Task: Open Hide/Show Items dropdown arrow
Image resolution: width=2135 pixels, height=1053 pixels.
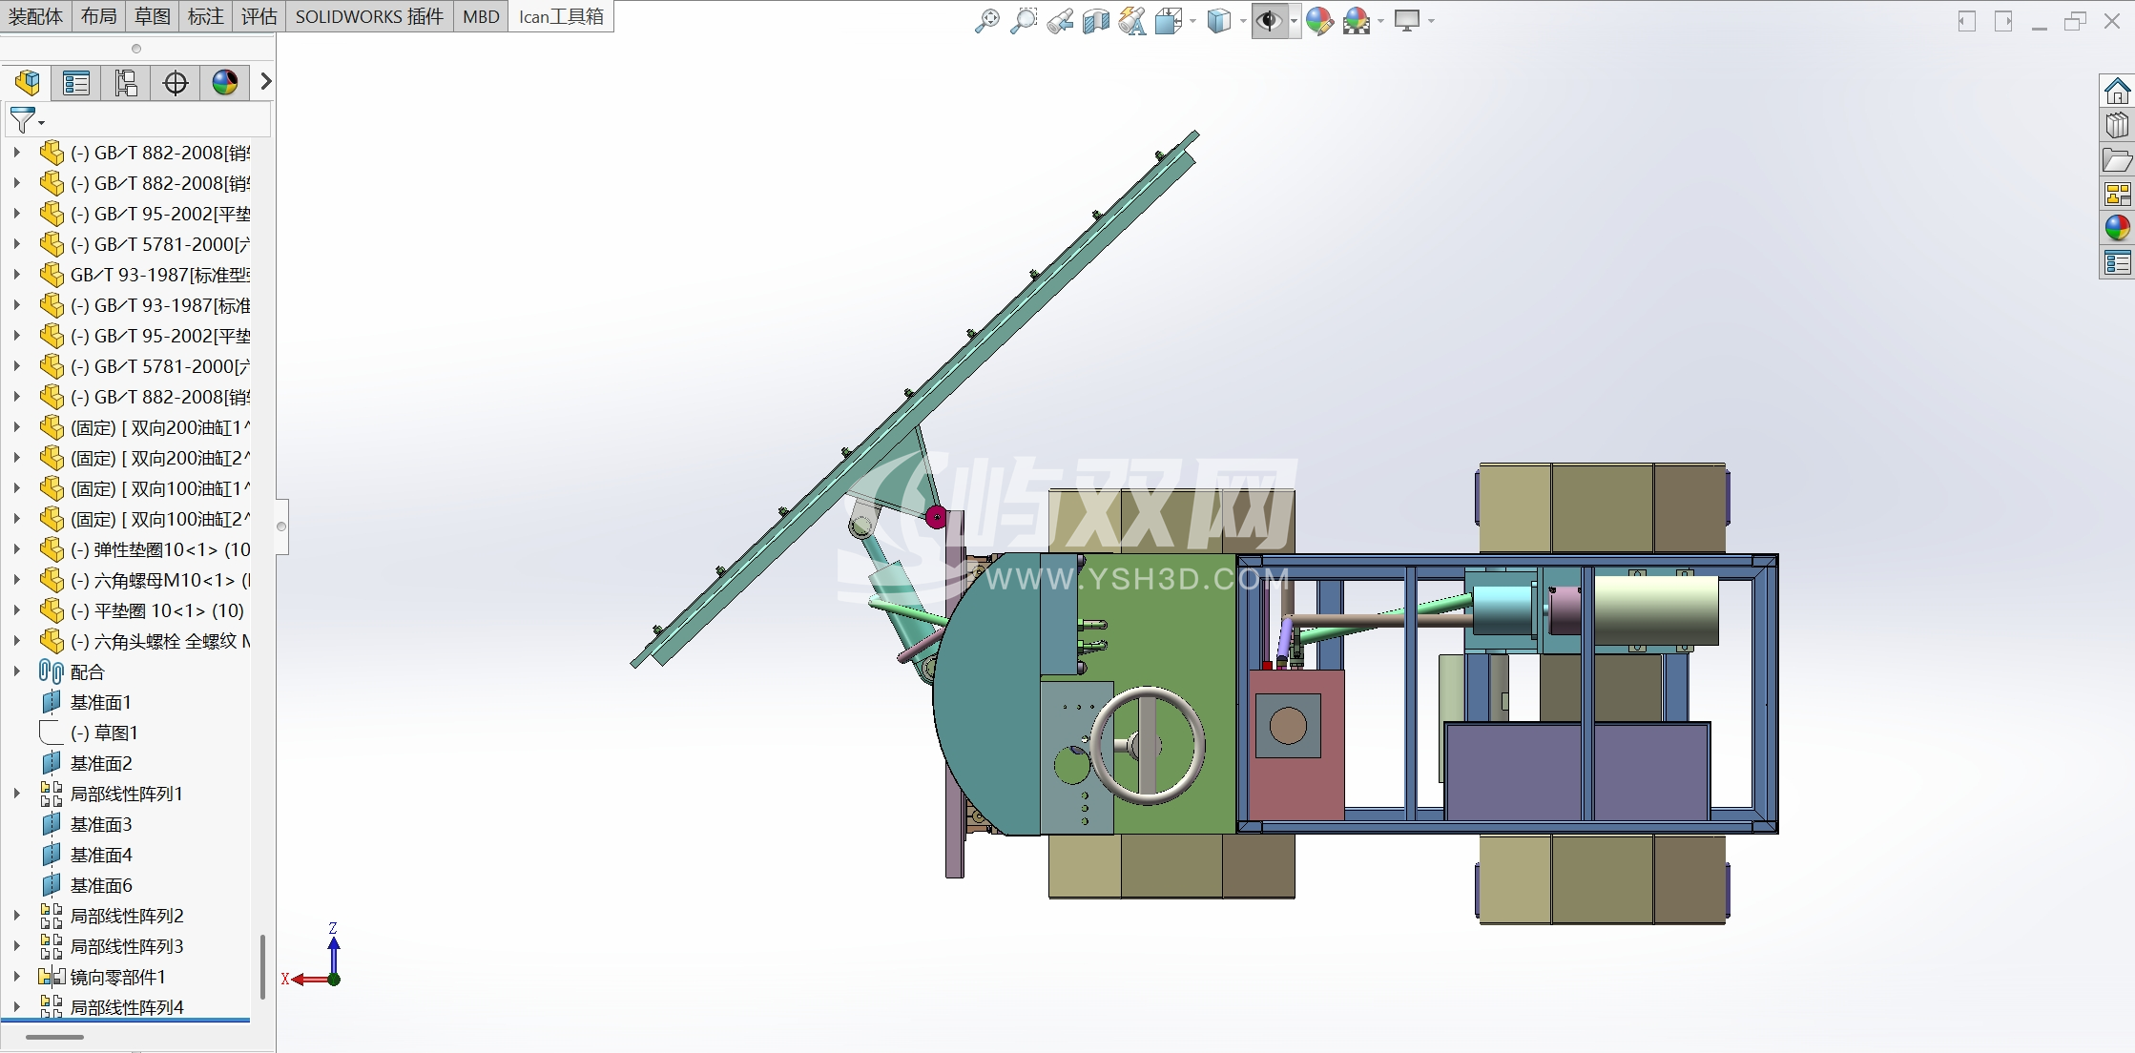Action: [1294, 21]
